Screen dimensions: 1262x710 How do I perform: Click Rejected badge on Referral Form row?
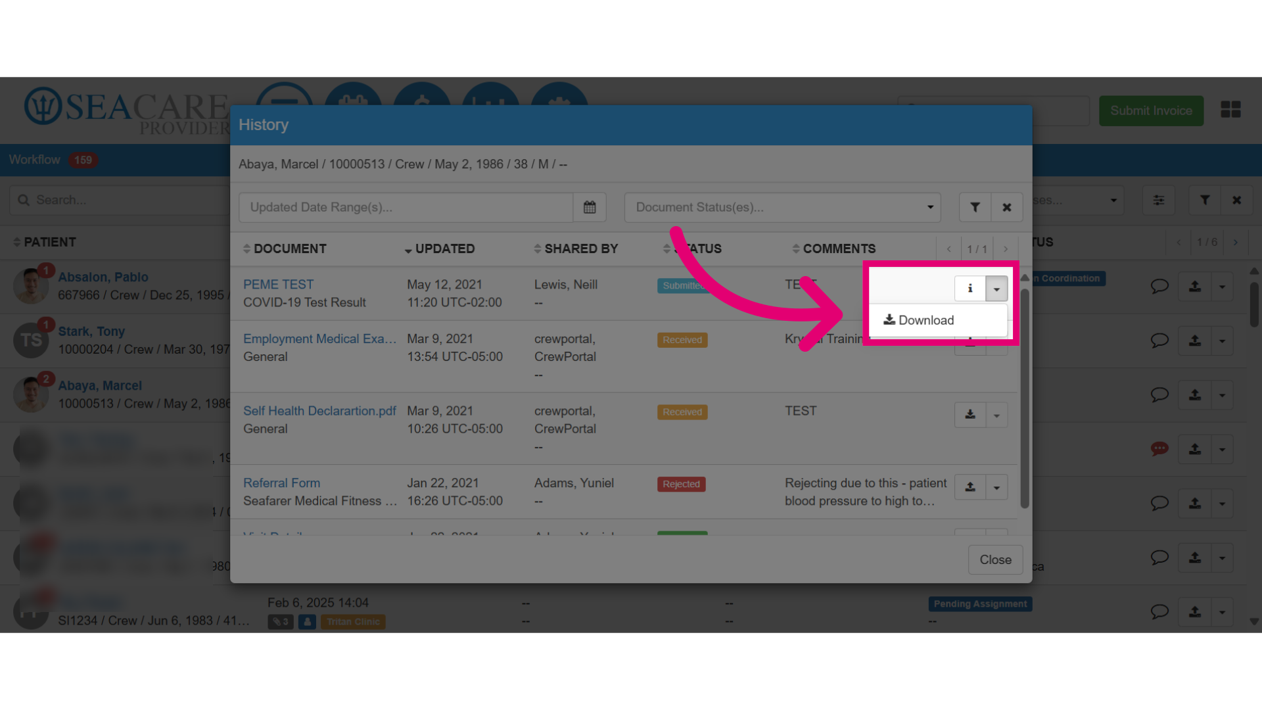(x=681, y=484)
